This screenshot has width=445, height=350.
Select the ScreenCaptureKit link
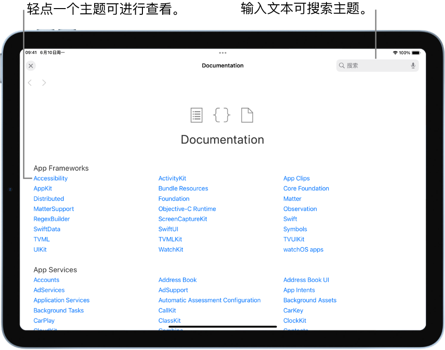click(x=183, y=219)
